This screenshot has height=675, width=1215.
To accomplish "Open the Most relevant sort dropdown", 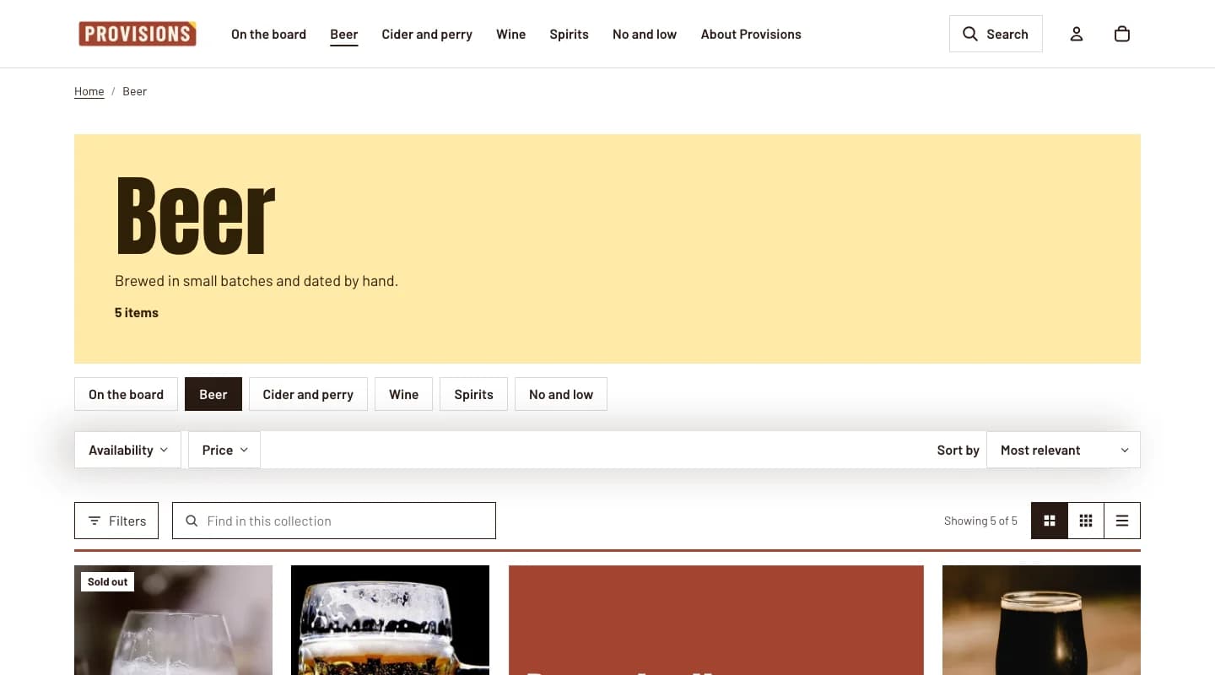I will 1063,450.
